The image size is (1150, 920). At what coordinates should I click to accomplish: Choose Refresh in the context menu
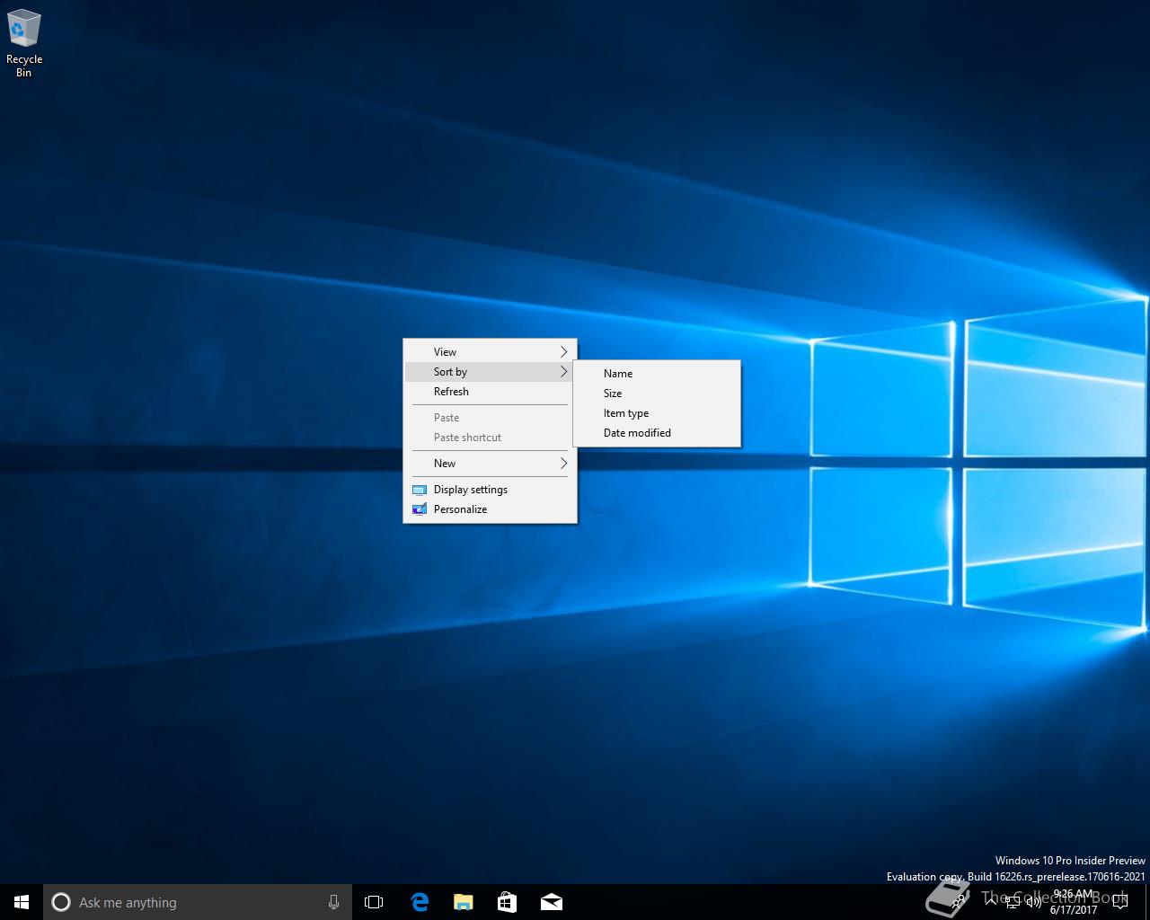tap(490, 392)
